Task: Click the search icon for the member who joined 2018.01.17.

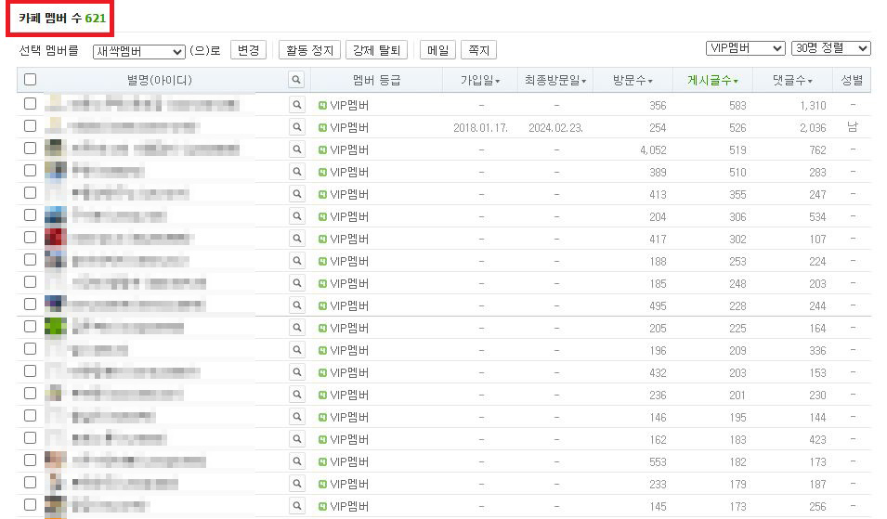Action: click(296, 127)
